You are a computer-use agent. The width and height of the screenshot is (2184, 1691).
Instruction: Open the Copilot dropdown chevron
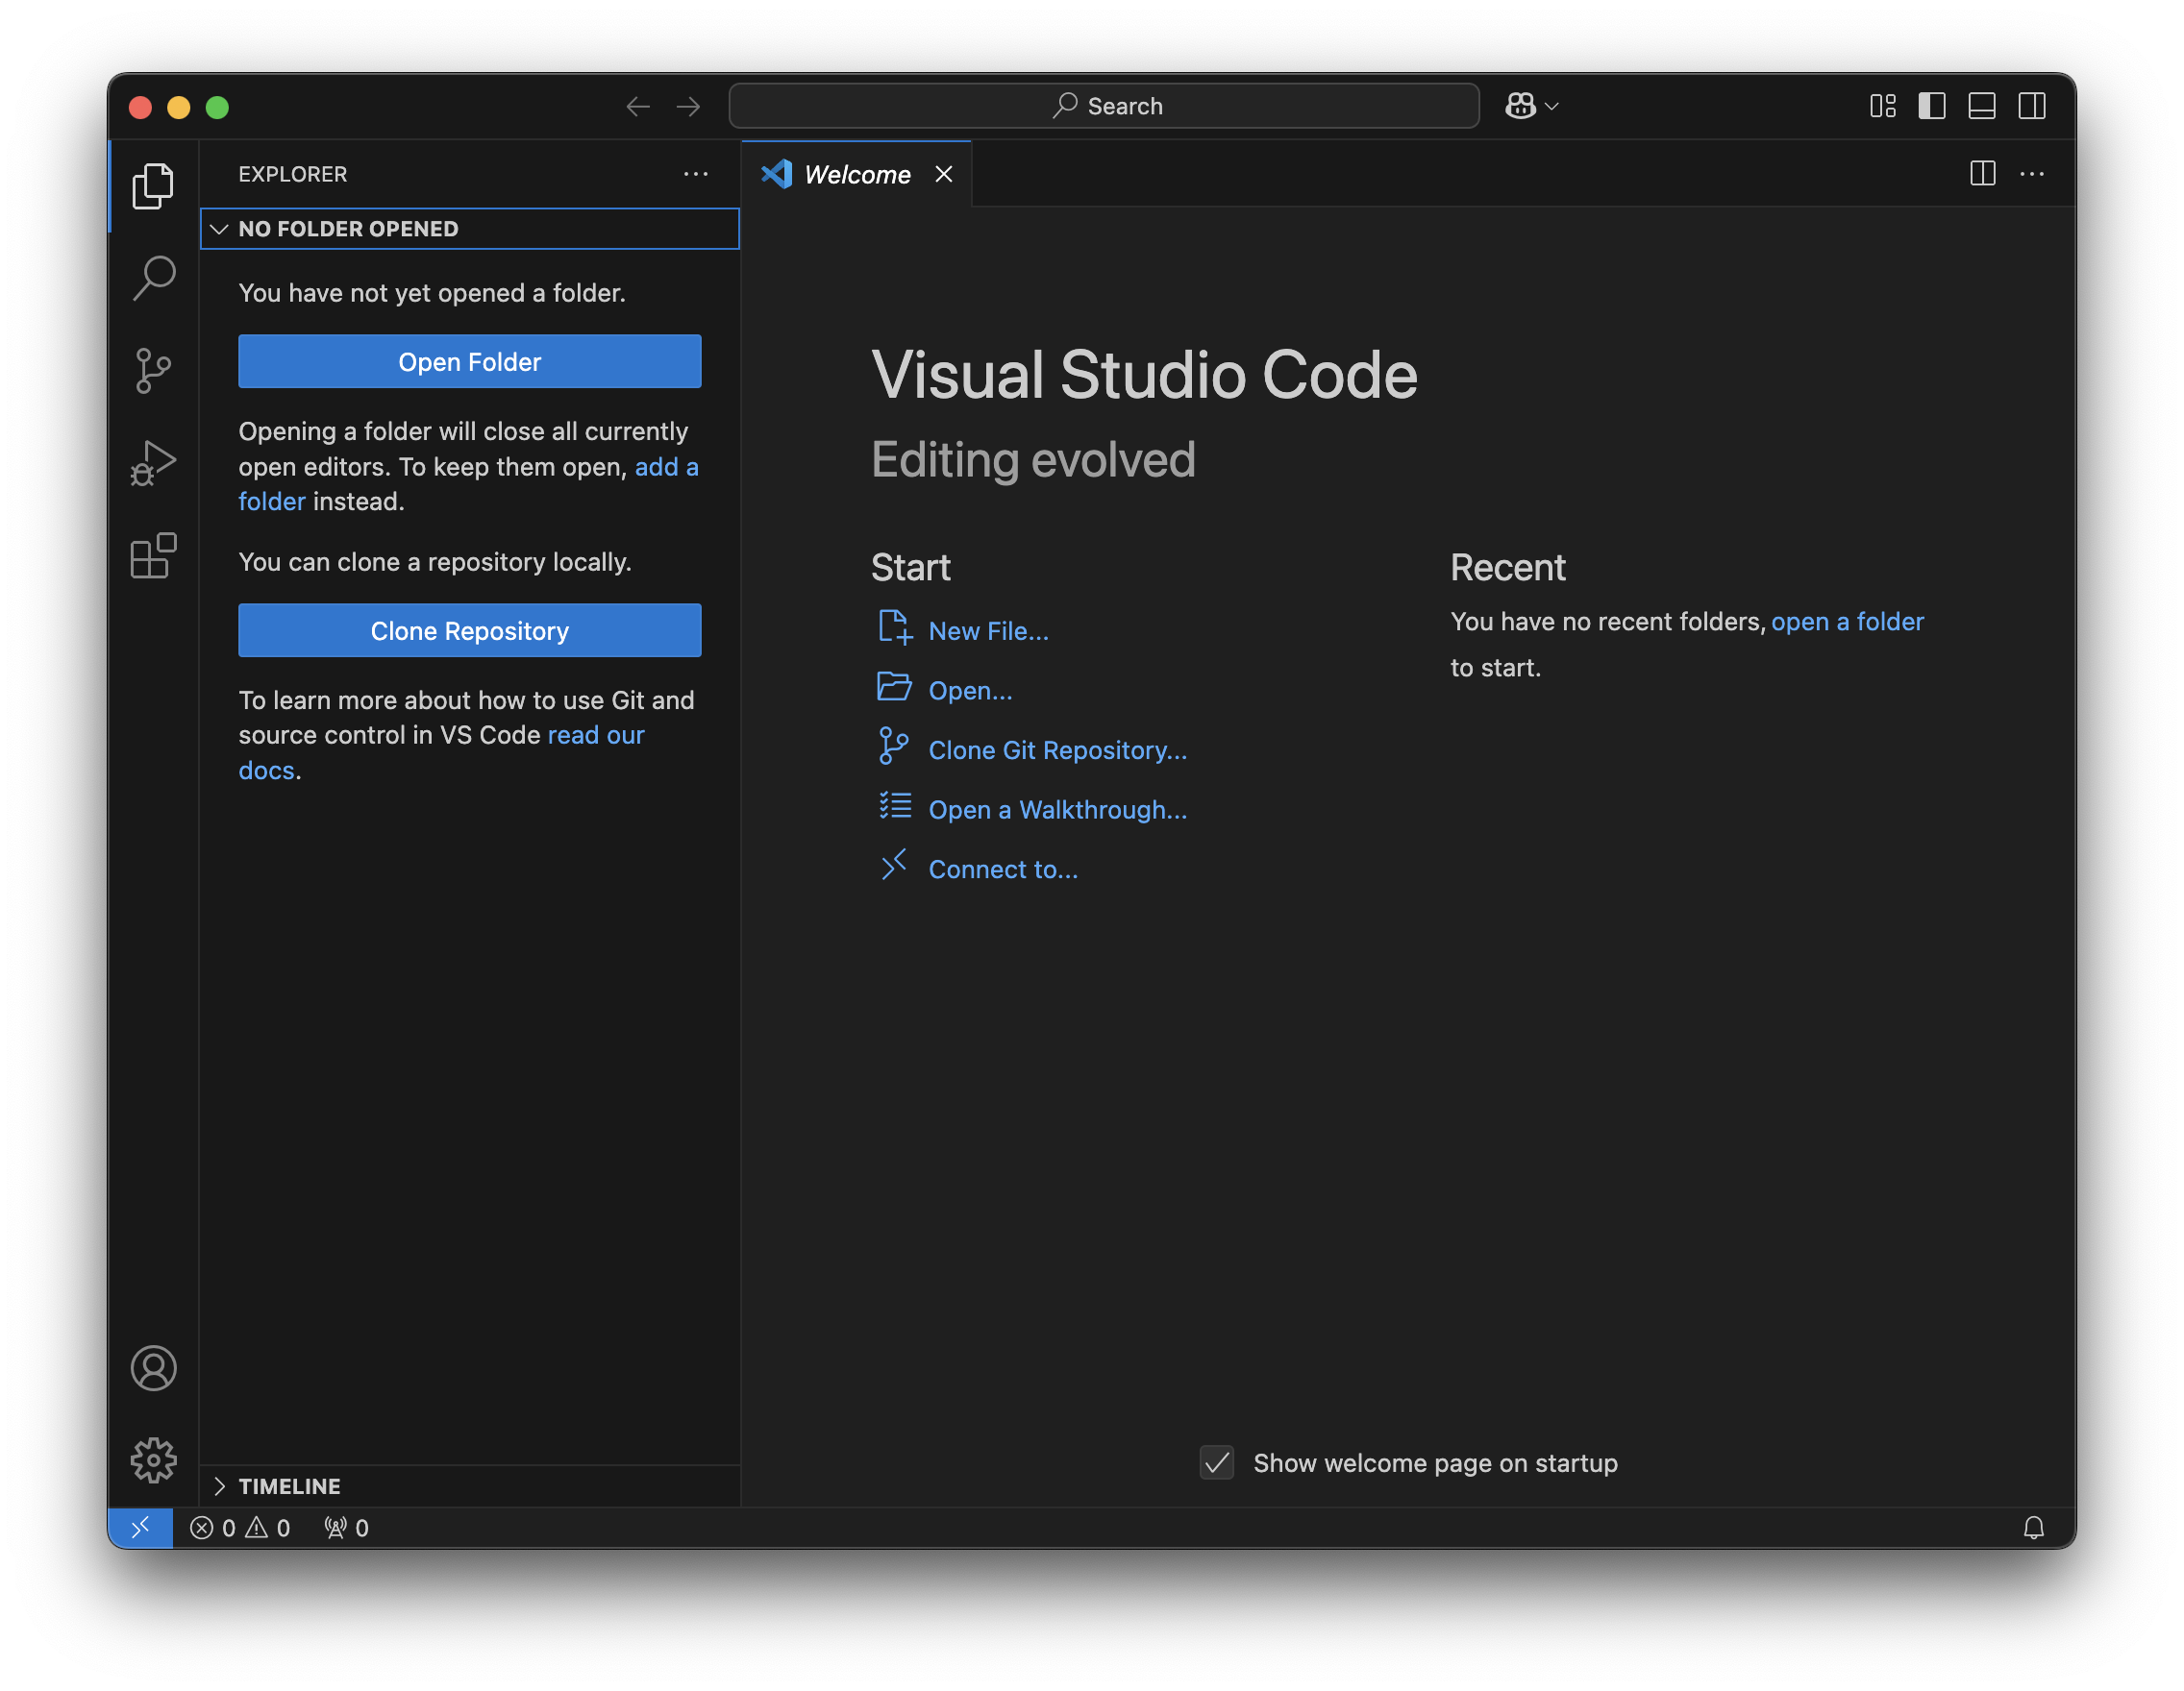1551,106
